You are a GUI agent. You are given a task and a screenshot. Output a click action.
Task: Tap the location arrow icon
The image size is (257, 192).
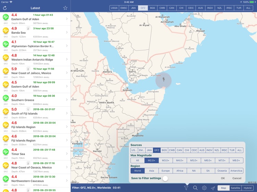[213, 188]
